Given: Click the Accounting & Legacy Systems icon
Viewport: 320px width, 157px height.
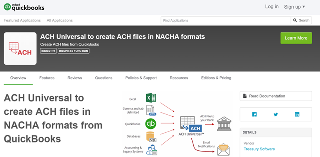Looking at the screenshot, I should coord(152,150).
